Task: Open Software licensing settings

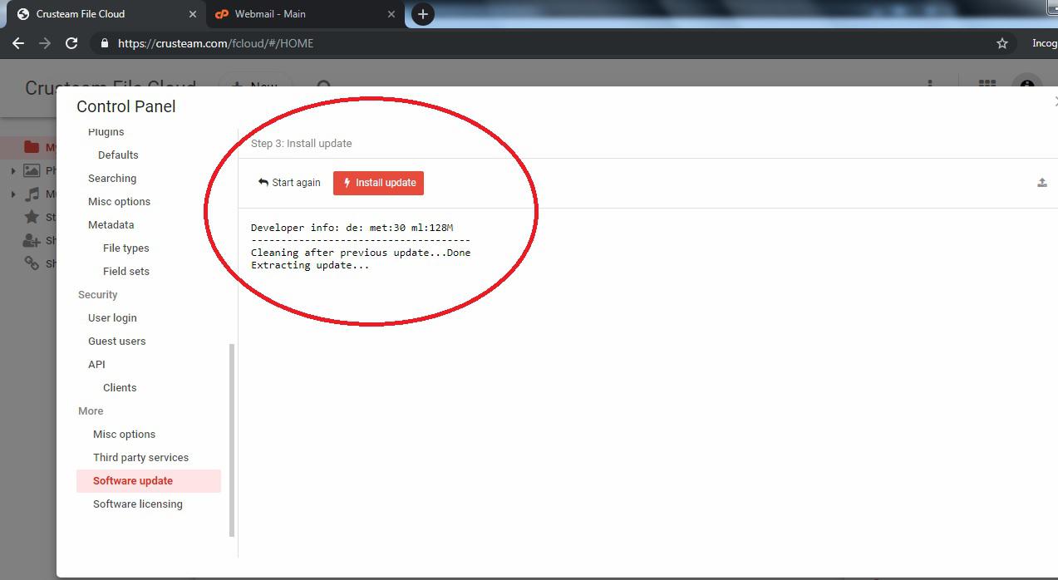Action: (138, 504)
